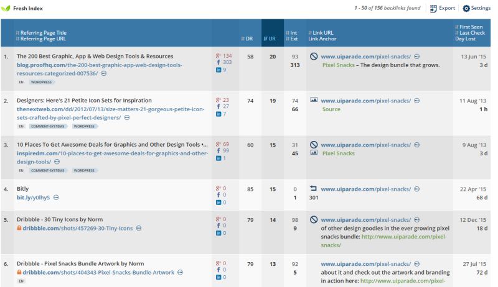This screenshot has height=287, width=498.
Task: Open the options icon after the inspiredm referring URL
Action: point(57,162)
